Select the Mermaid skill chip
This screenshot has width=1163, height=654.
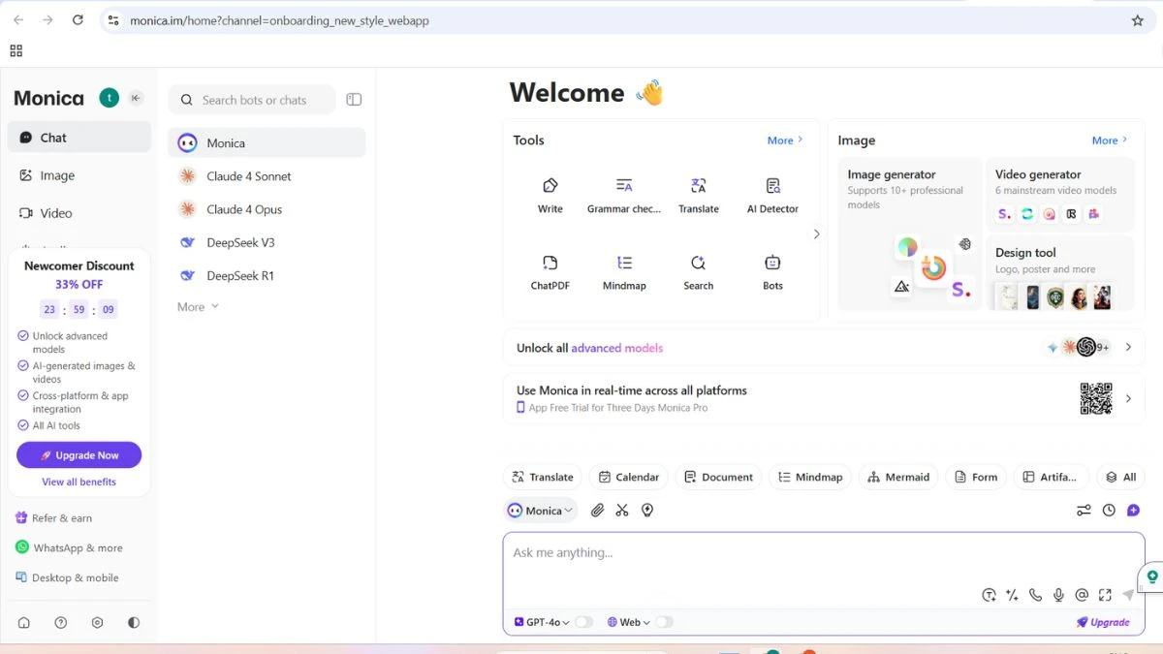(x=898, y=477)
